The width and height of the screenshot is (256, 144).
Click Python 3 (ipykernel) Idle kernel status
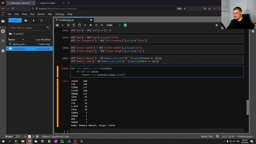click(56, 136)
